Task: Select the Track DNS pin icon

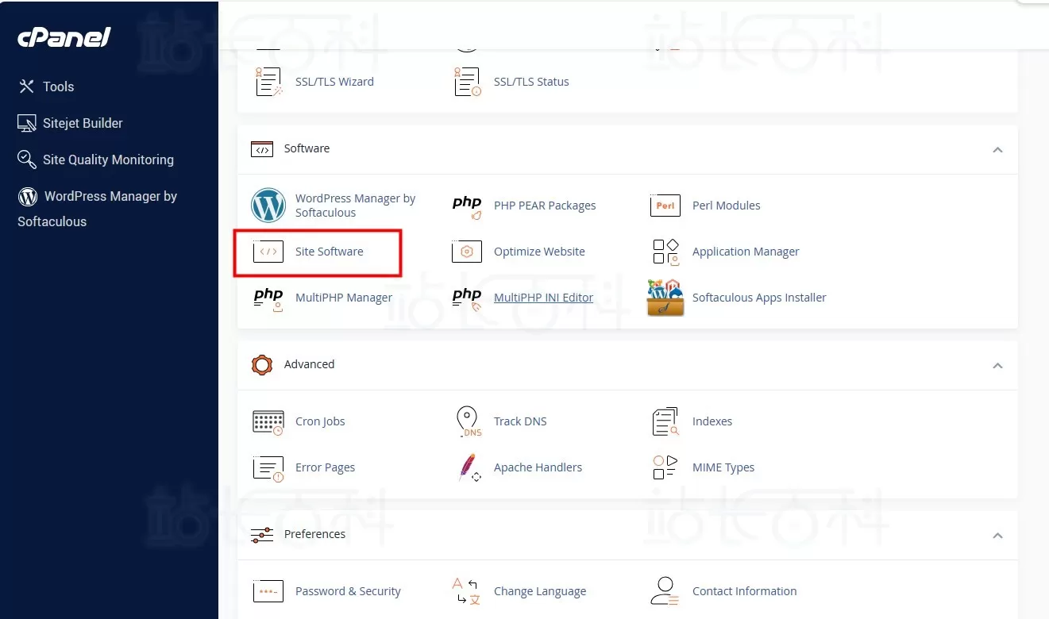Action: (x=469, y=421)
